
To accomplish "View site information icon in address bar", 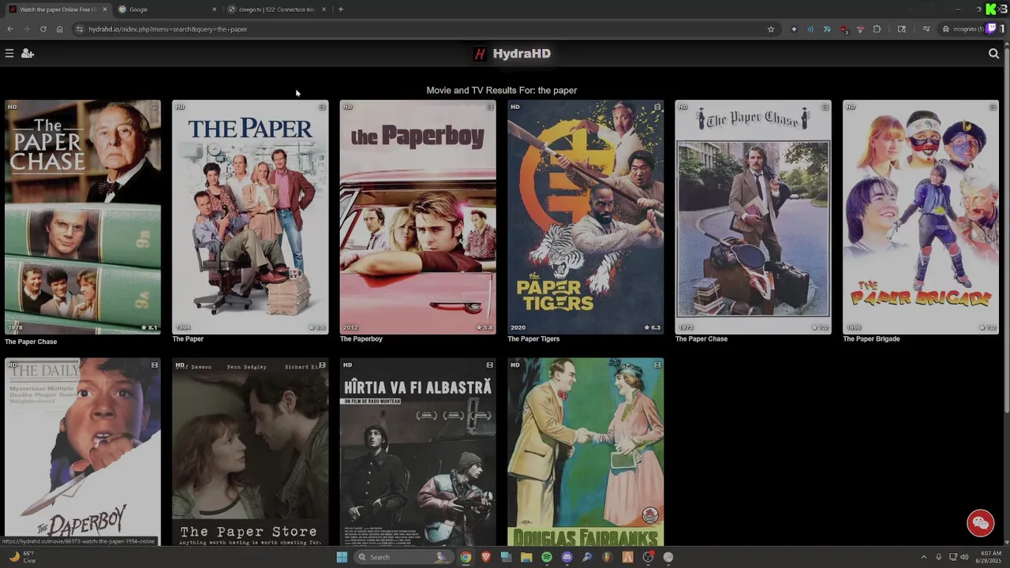I will [x=79, y=29].
